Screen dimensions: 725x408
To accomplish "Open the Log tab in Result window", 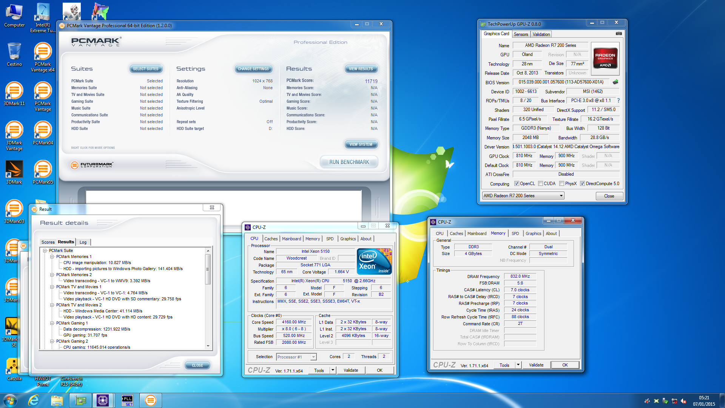I will click(83, 242).
